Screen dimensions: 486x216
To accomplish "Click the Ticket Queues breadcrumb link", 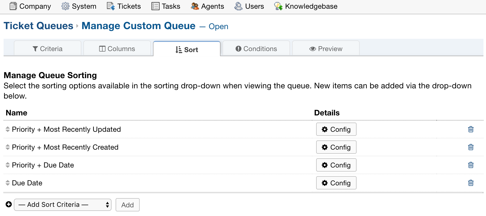I will [38, 26].
